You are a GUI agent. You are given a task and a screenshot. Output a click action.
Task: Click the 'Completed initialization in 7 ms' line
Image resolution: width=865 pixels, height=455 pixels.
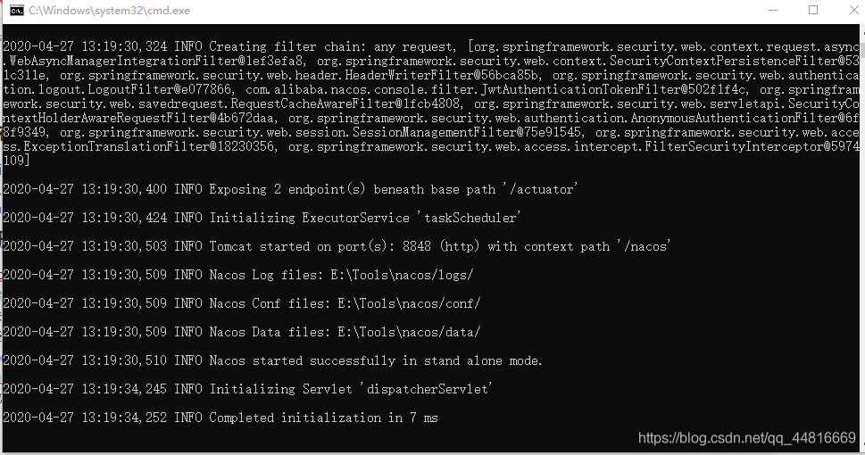tap(220, 418)
